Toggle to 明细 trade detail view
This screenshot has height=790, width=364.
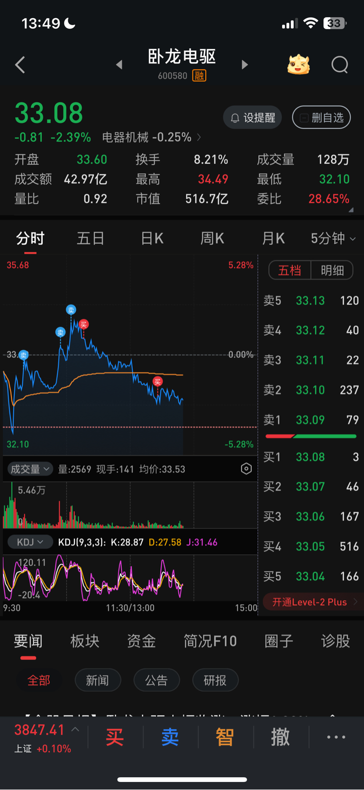point(332,270)
